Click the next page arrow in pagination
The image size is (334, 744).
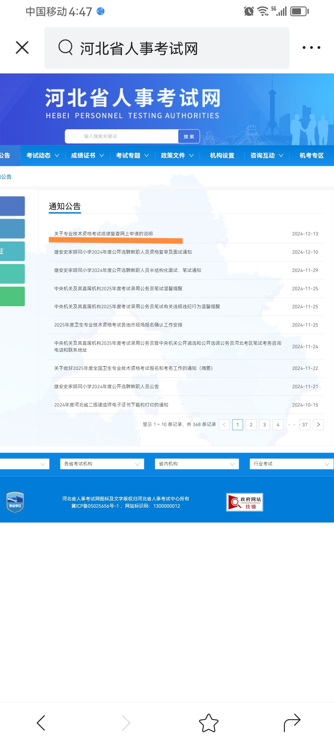pyautogui.click(x=318, y=425)
